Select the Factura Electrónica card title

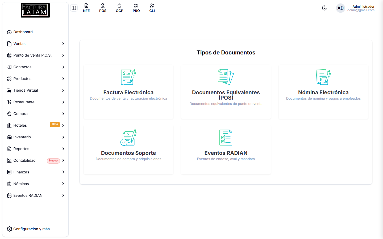(128, 92)
